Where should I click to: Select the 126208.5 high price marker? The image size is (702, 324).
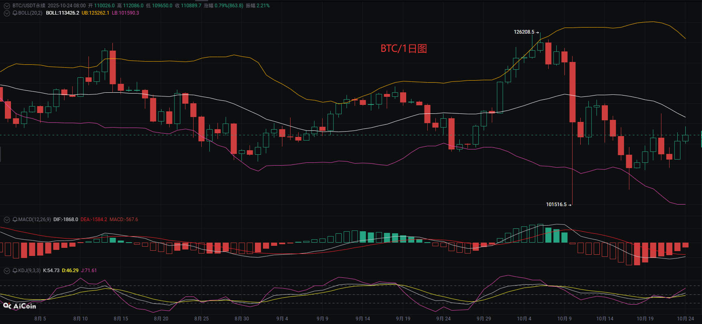(x=524, y=32)
